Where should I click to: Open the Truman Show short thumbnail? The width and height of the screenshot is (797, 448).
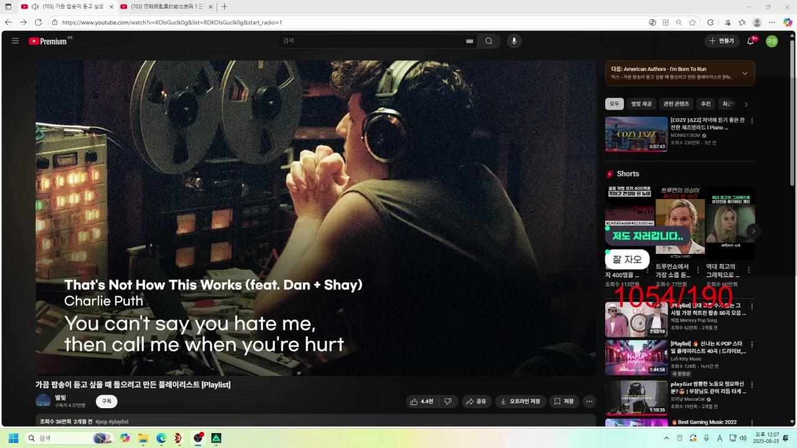coord(680,222)
